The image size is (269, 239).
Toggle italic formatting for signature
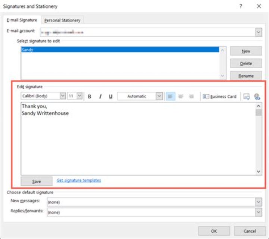101,97
